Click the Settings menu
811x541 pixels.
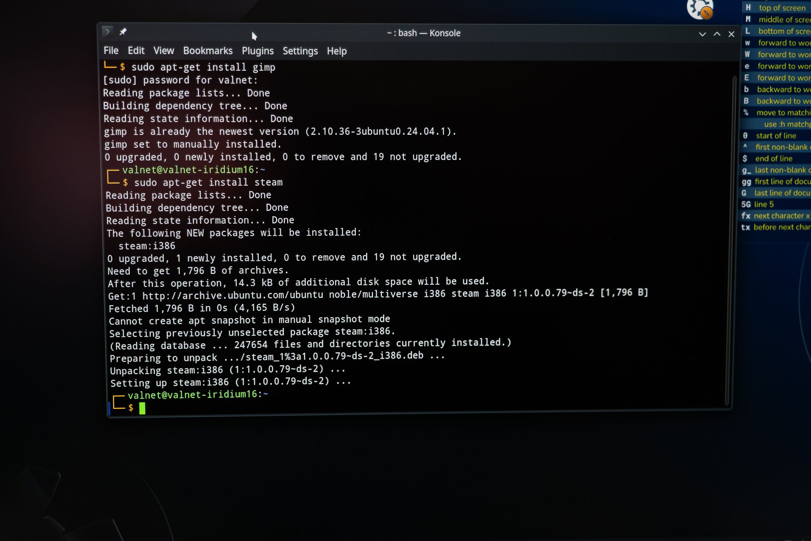pos(300,51)
